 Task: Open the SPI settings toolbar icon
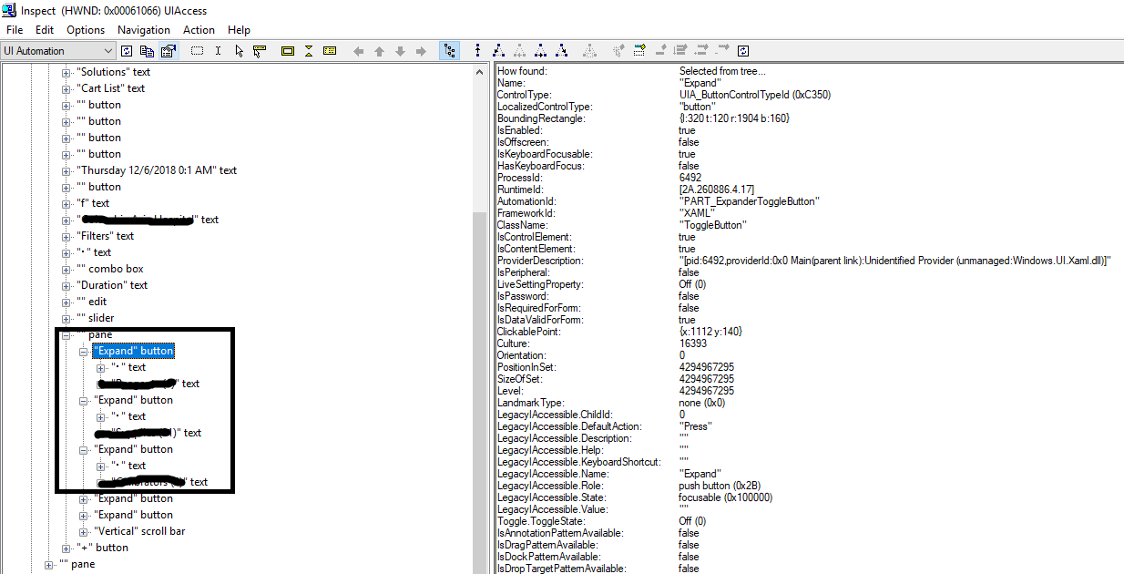tap(168, 50)
